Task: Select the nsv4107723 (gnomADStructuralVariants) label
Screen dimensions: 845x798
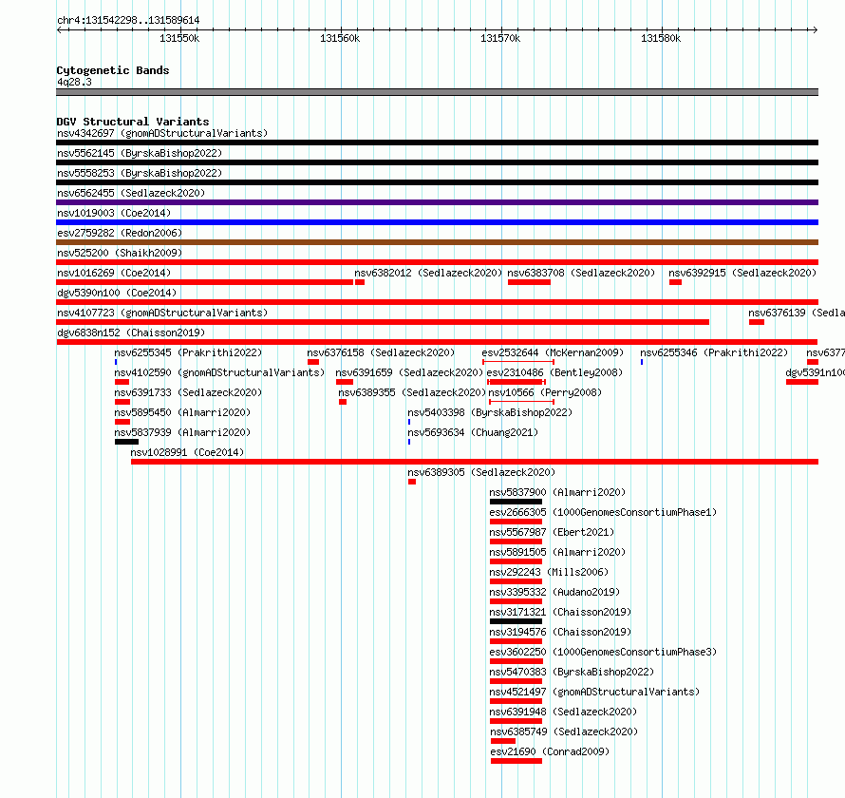Action: [162, 313]
